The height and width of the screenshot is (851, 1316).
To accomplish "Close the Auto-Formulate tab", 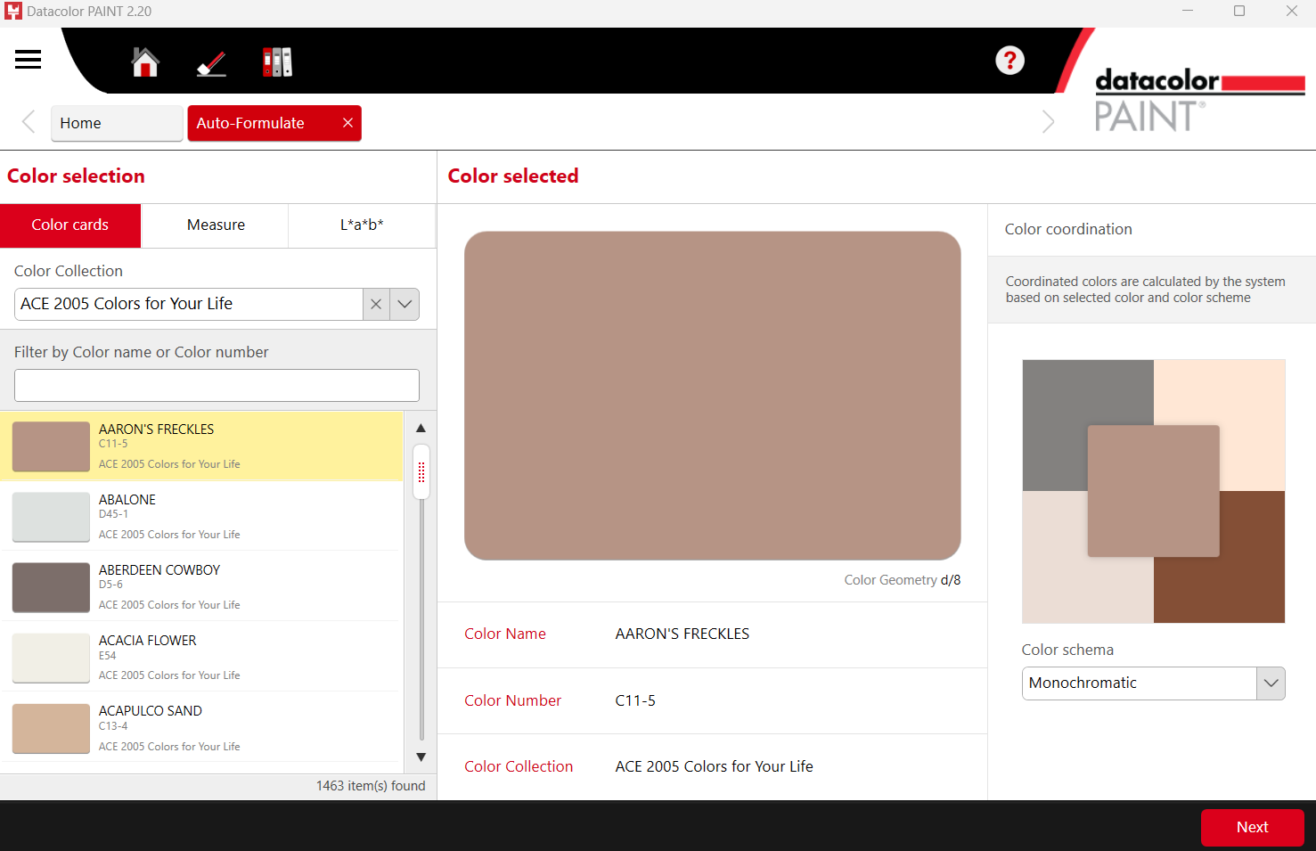I will 347,123.
